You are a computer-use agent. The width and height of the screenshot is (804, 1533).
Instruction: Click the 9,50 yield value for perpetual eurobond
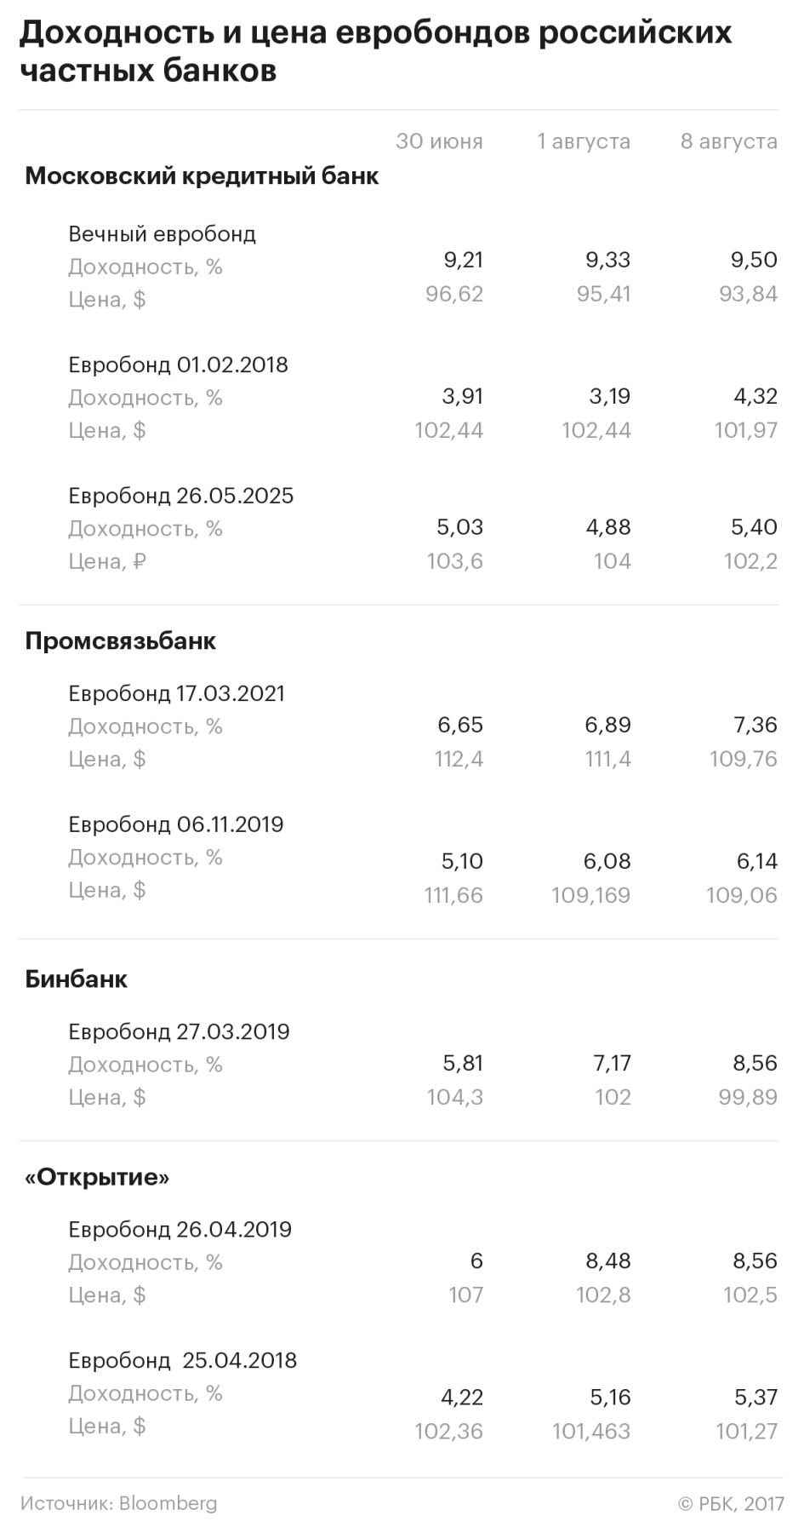pyautogui.click(x=754, y=260)
